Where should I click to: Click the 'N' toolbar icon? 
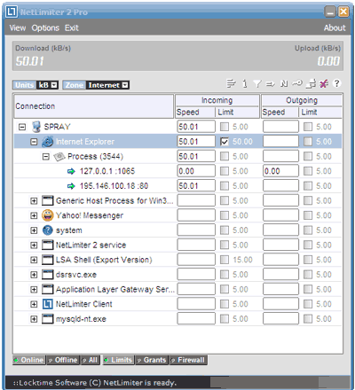coord(284,84)
